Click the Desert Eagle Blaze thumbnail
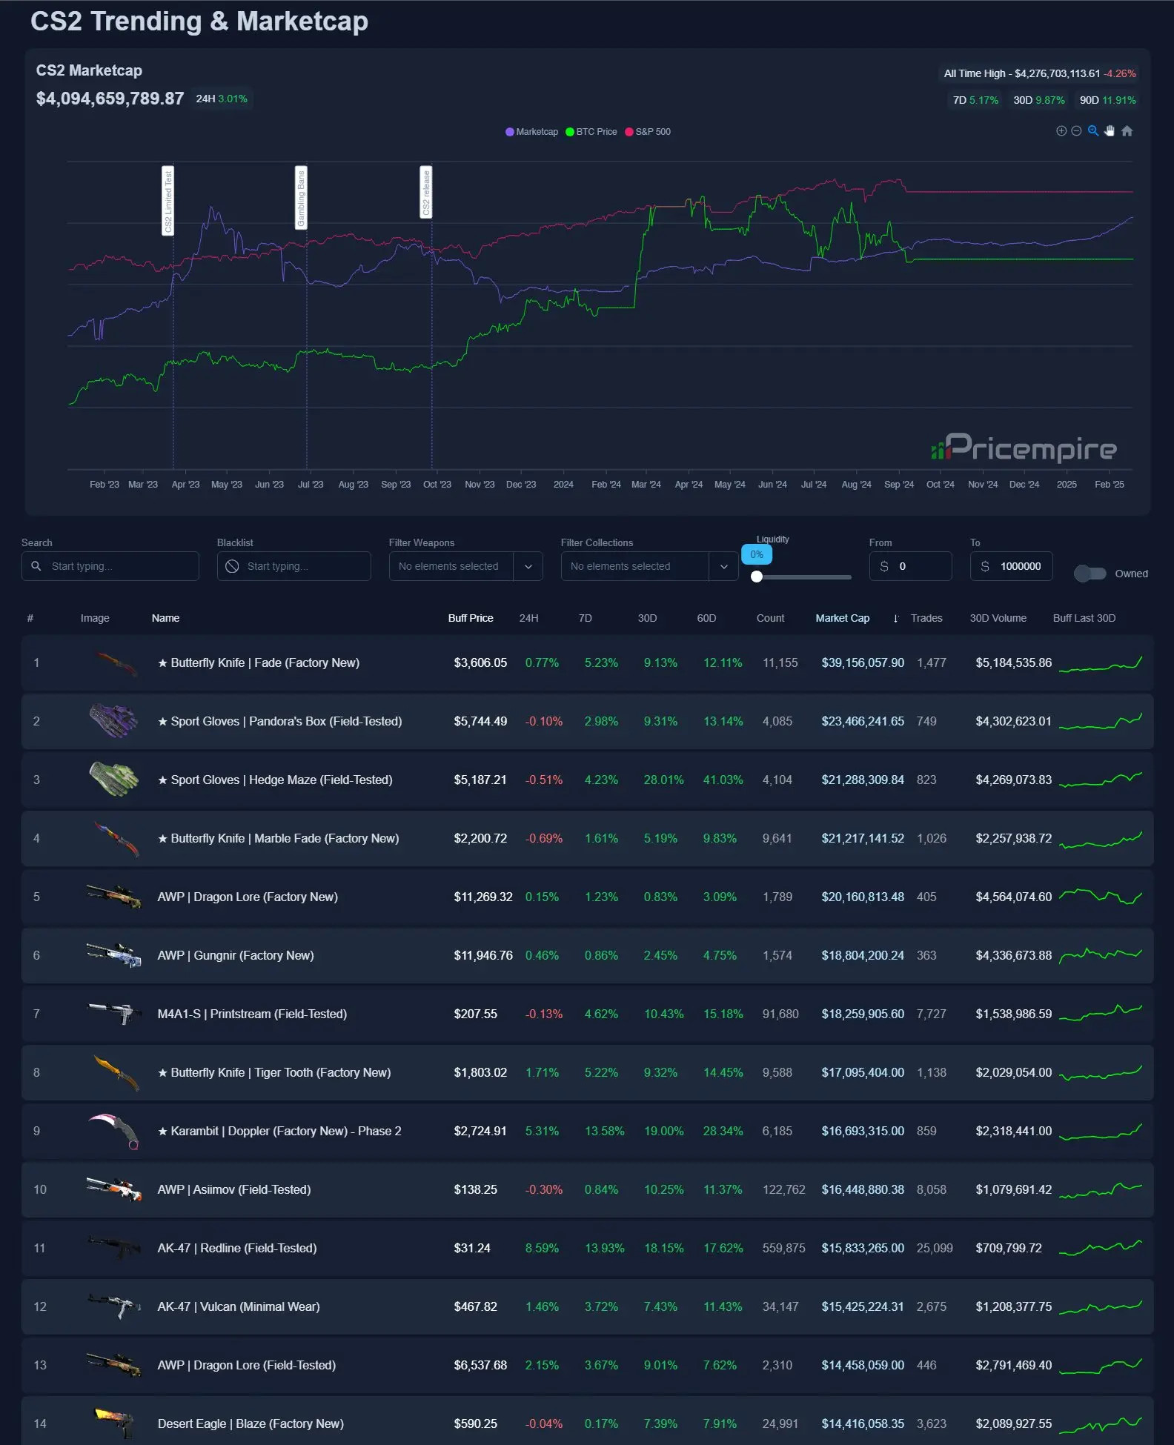The height and width of the screenshot is (1445, 1174). 115,1424
